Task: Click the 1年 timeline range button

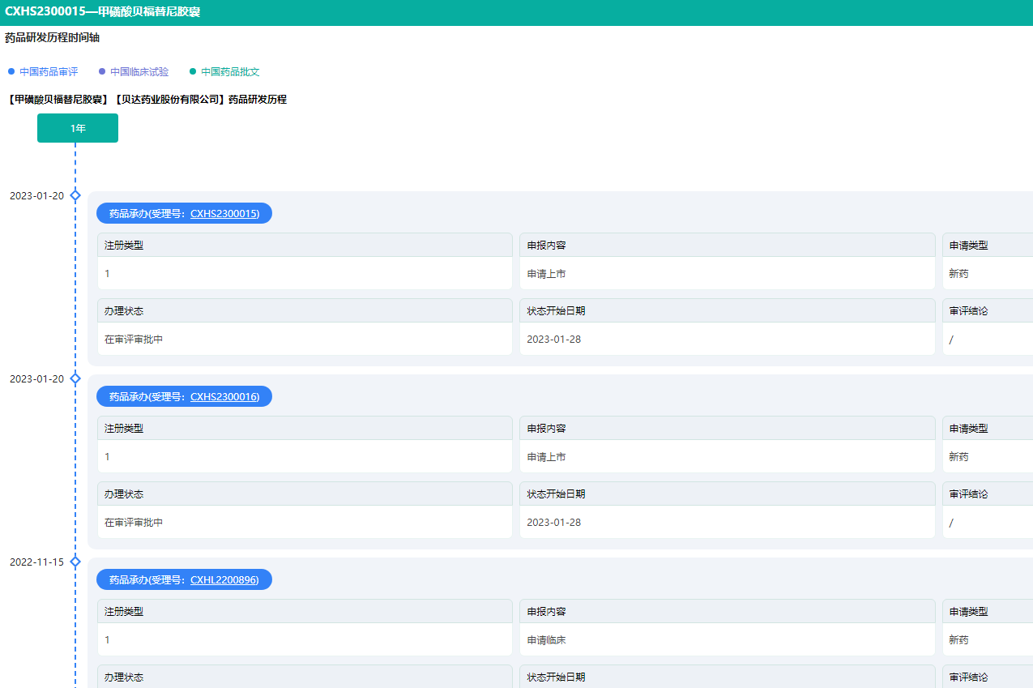Action: (78, 128)
